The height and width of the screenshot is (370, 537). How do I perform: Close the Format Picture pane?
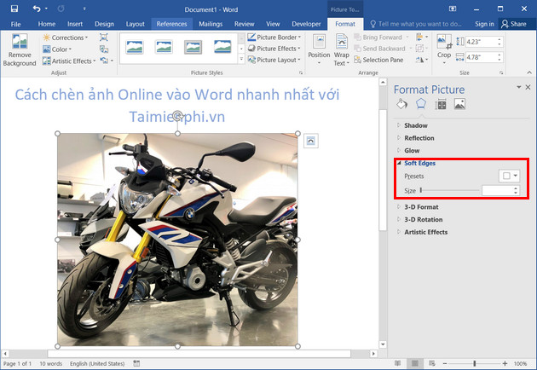click(528, 87)
